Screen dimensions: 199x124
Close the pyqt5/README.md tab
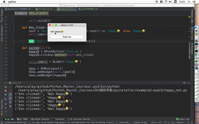99,9
